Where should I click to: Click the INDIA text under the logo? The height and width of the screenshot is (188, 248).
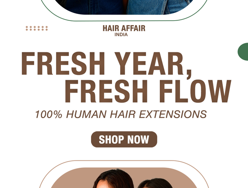[121, 34]
